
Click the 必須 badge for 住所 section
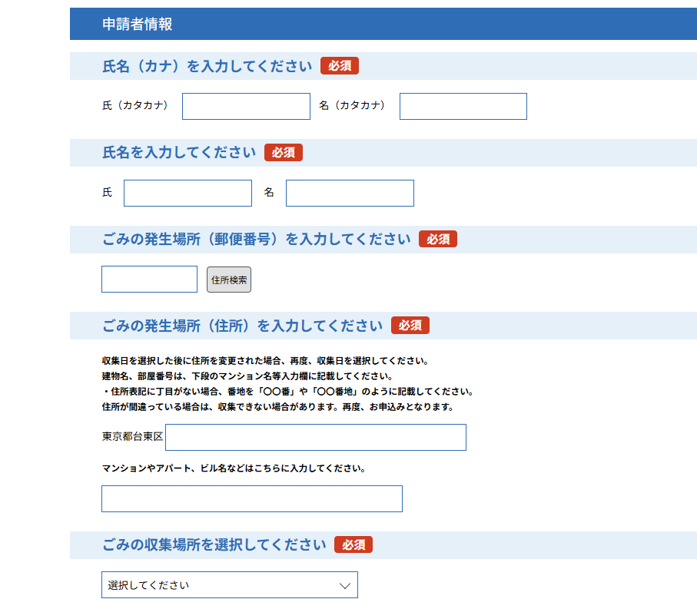tap(410, 326)
